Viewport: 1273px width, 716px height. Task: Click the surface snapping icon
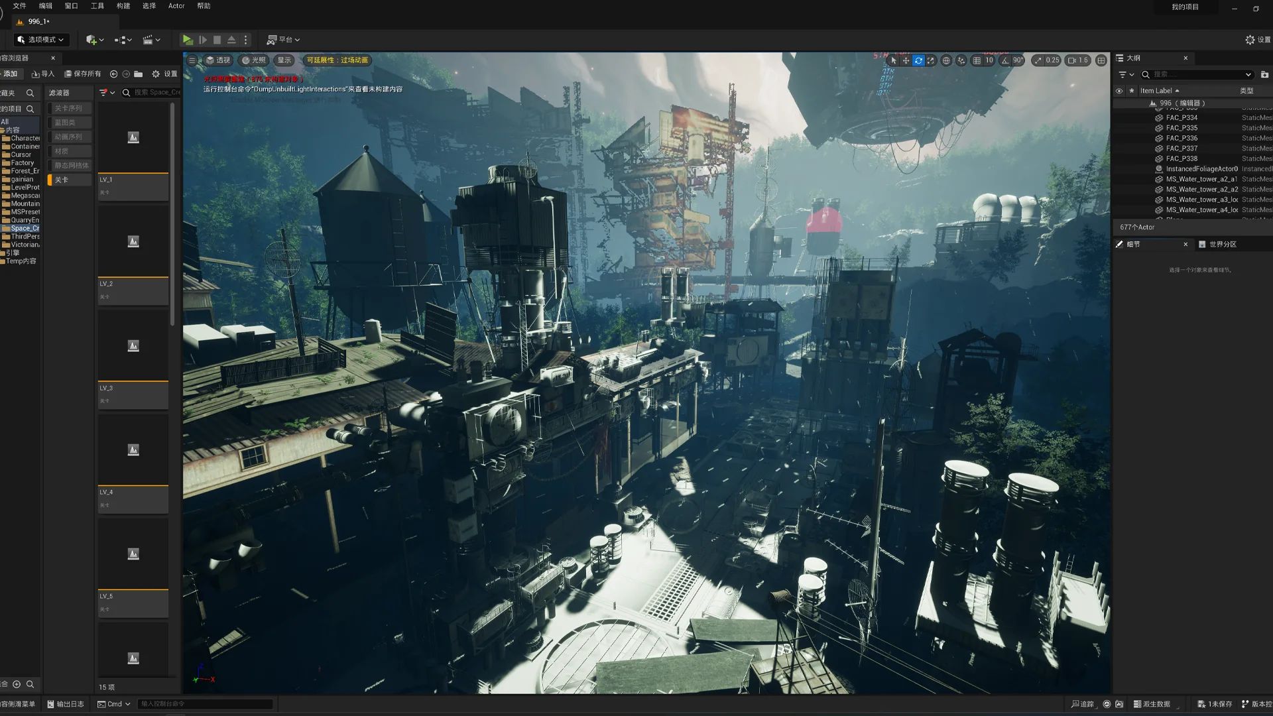pos(961,60)
